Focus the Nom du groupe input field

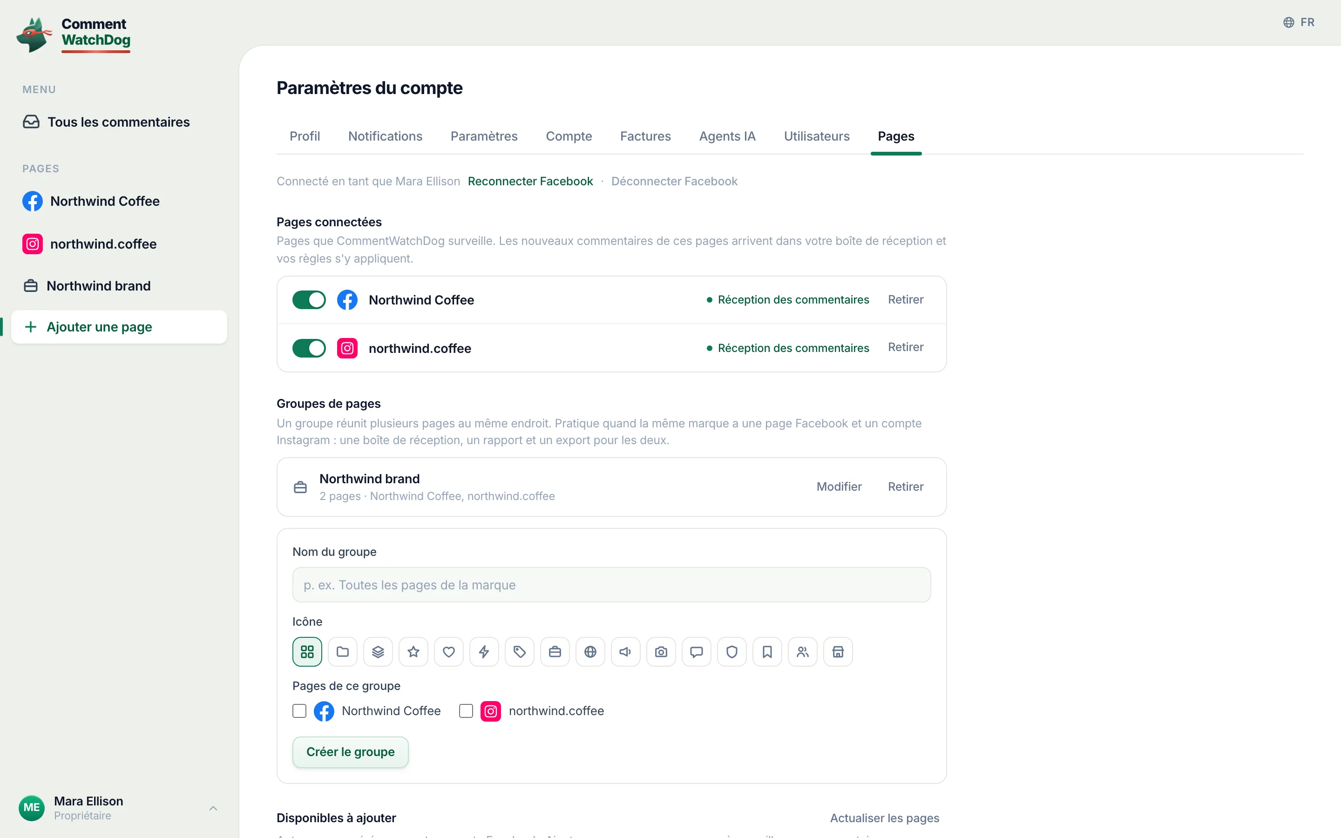[611, 585]
